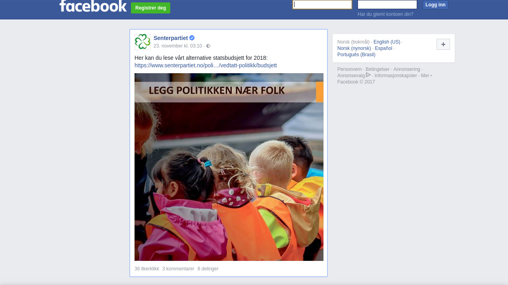Click the Logg inn button
508x285 pixels.
[x=435, y=5]
